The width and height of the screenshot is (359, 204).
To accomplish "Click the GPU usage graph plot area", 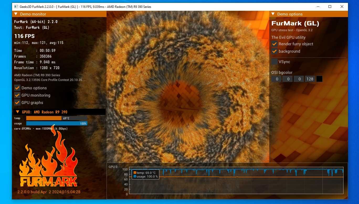I will (x=236, y=180).
